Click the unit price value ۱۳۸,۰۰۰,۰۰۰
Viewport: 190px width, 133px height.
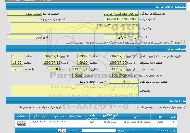(x=57, y=122)
